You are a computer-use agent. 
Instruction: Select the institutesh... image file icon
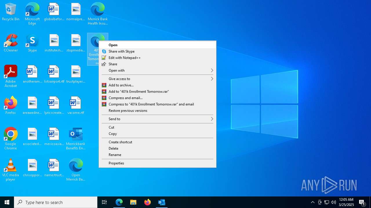[x=54, y=43]
